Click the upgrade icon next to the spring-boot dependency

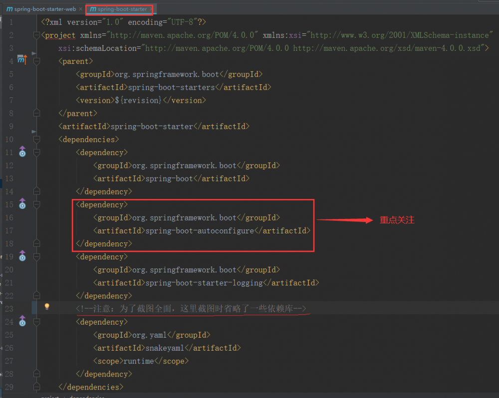[22, 152]
